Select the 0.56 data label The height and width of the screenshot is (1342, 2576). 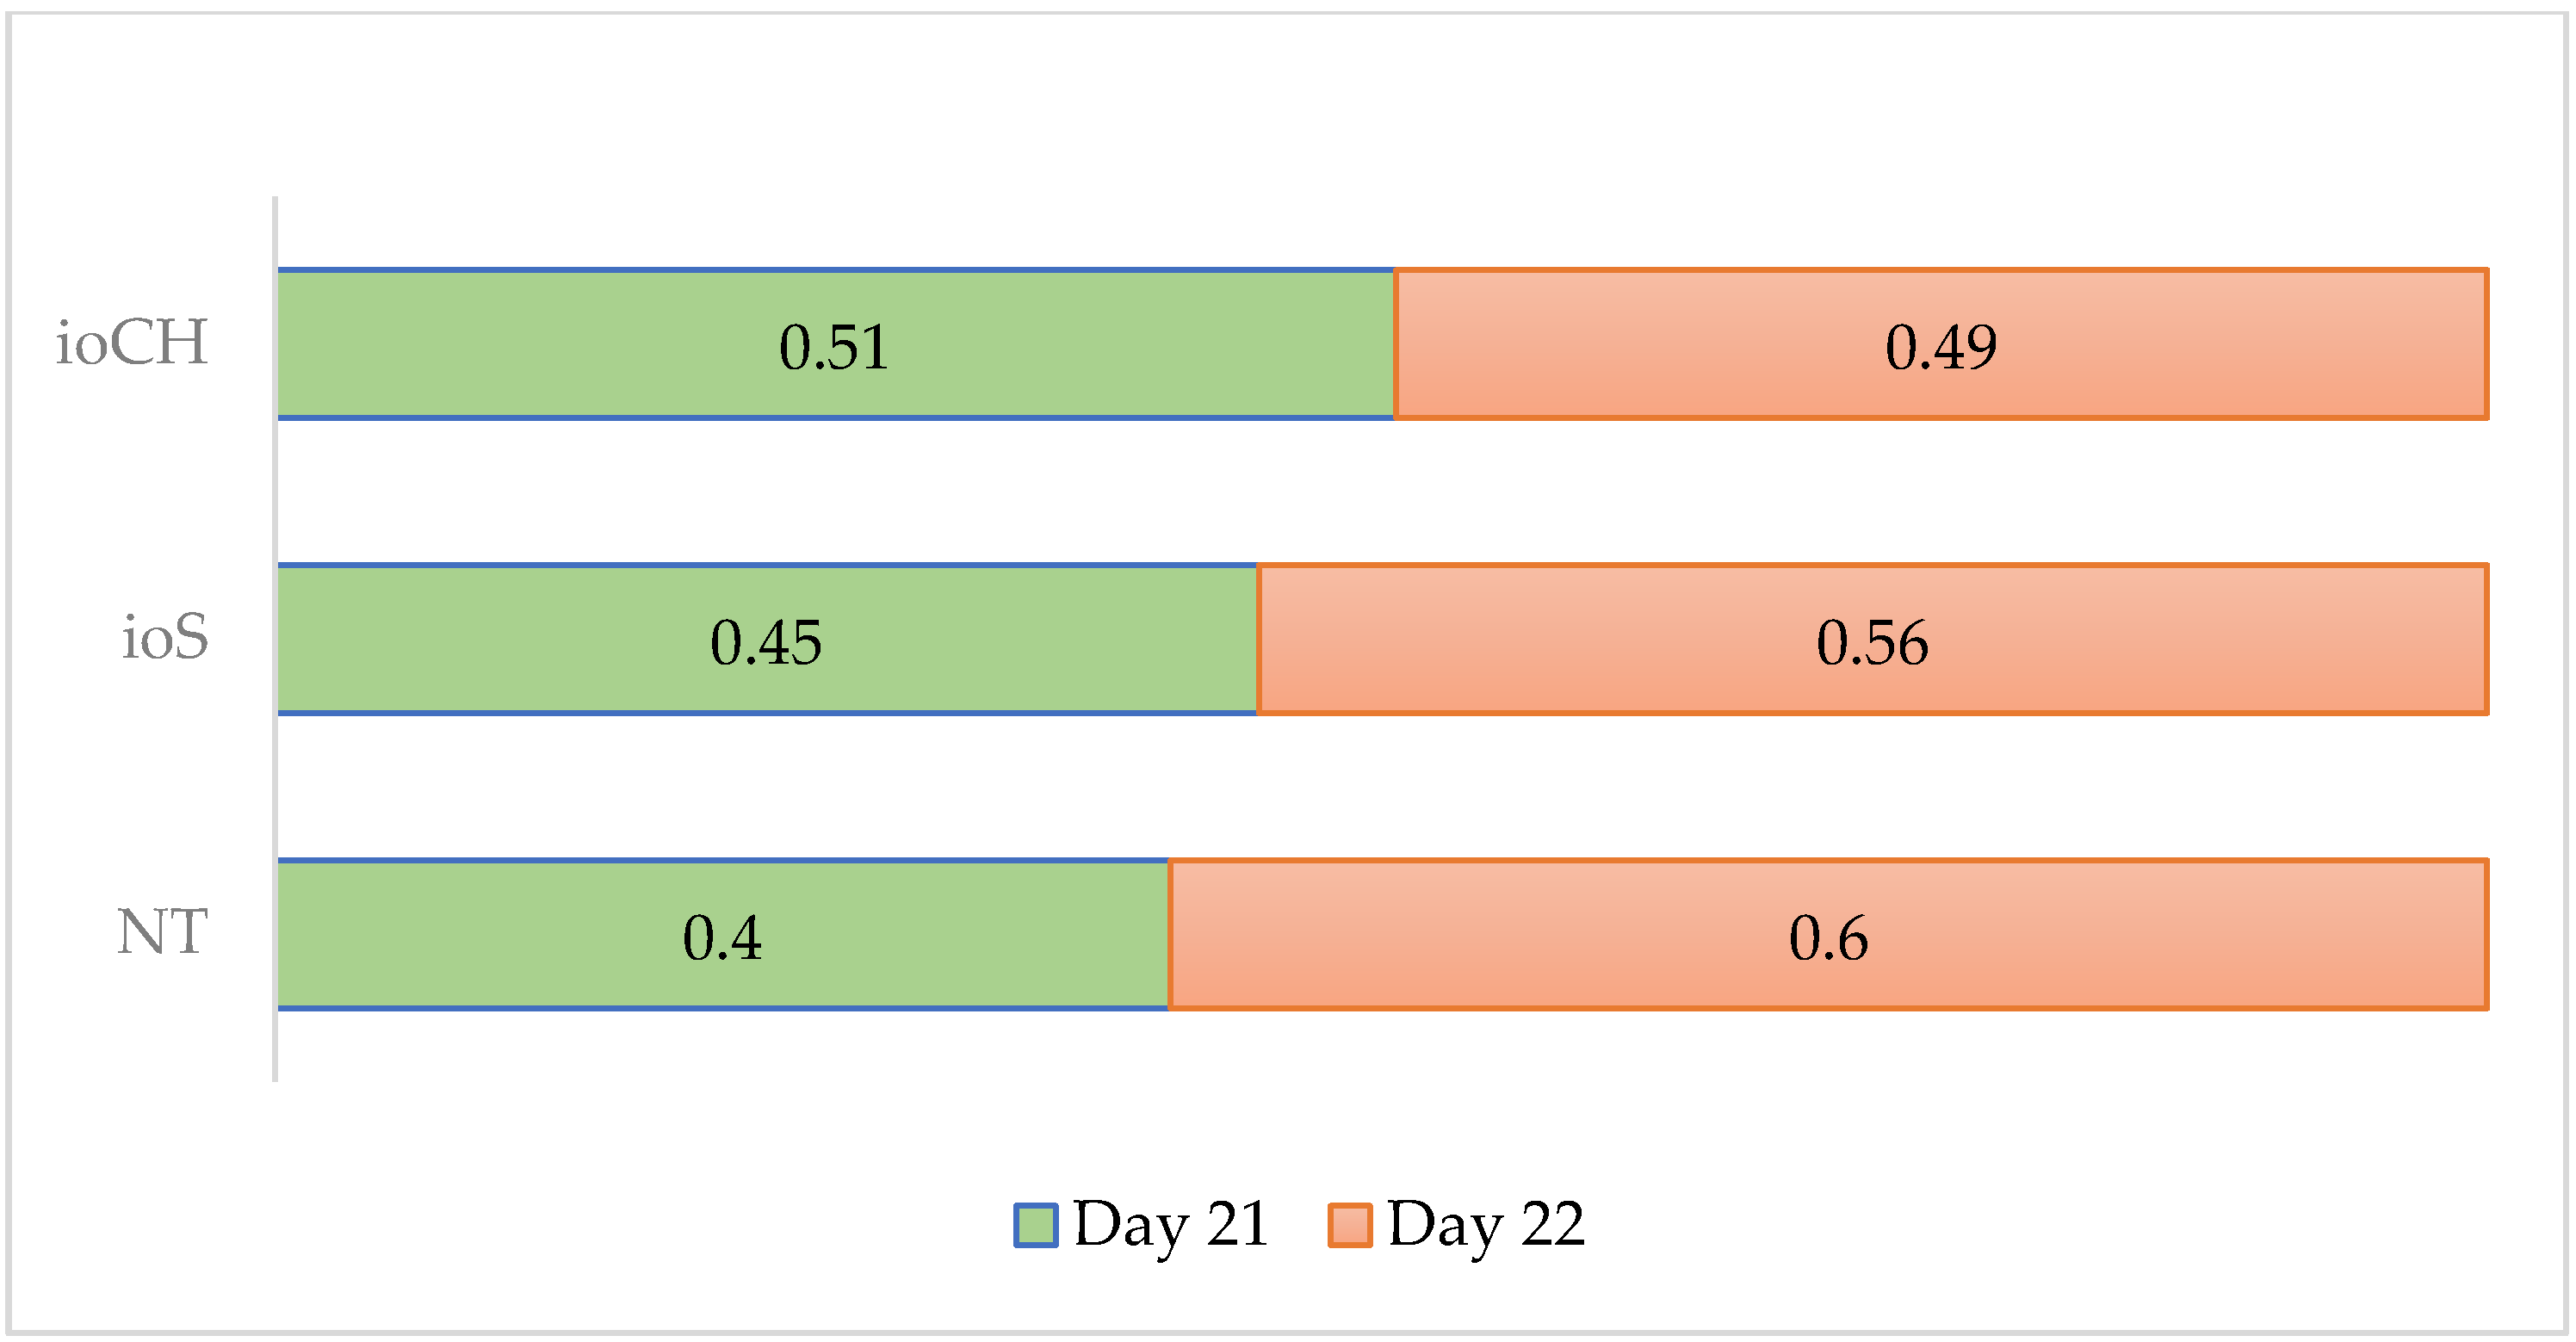[x=1872, y=642]
